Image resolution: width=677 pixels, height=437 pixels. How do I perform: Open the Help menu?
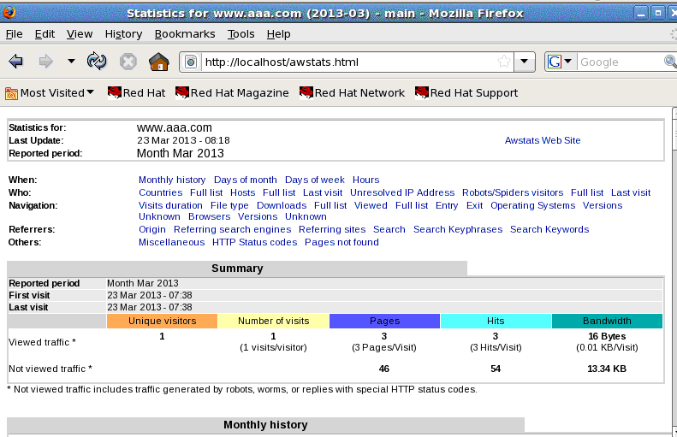[x=278, y=33]
